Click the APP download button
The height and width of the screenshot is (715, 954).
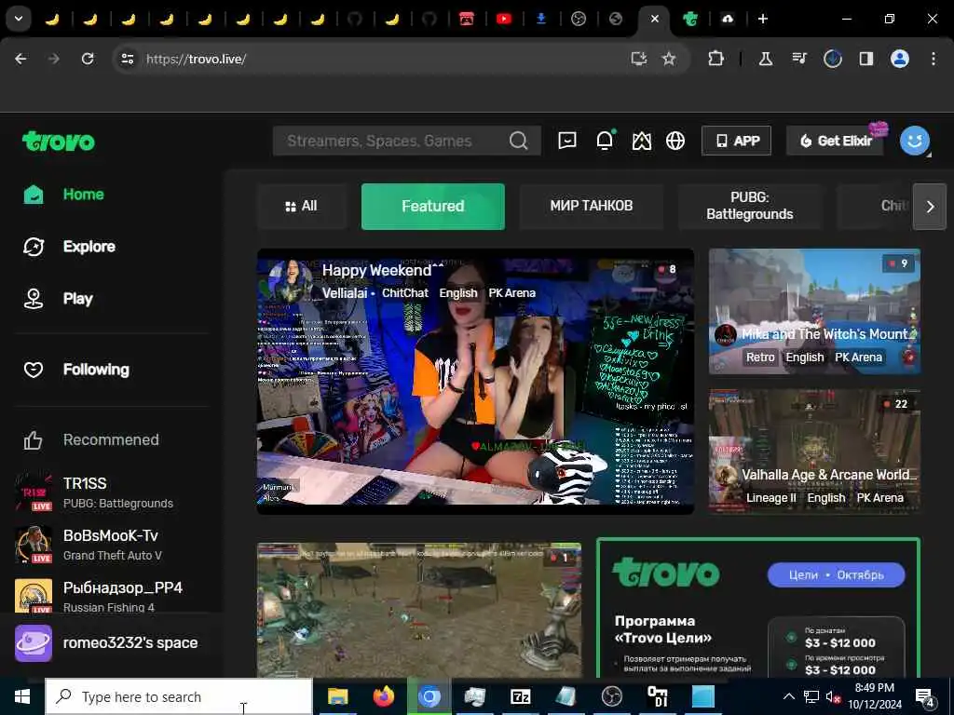[736, 142]
